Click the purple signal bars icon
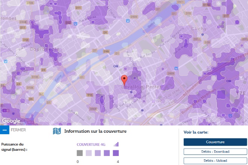 pos(116,144)
